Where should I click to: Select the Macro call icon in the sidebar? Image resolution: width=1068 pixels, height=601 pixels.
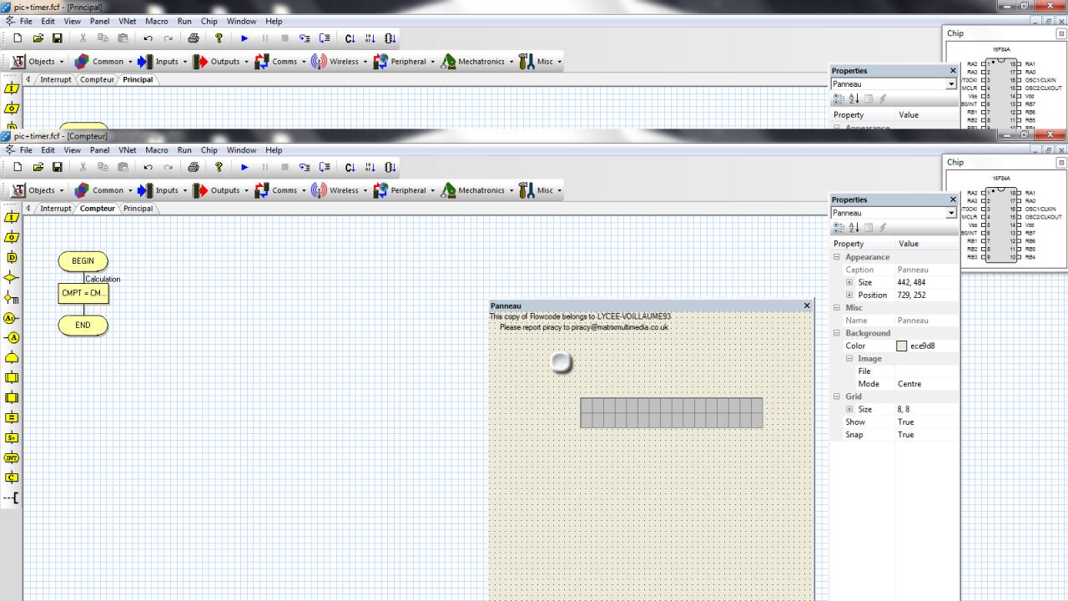(x=12, y=377)
